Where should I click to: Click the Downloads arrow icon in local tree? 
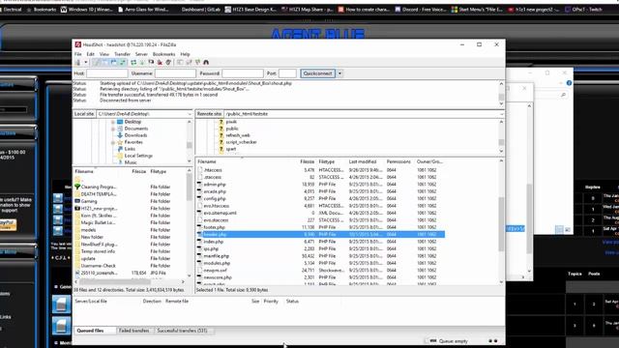[x=120, y=135]
